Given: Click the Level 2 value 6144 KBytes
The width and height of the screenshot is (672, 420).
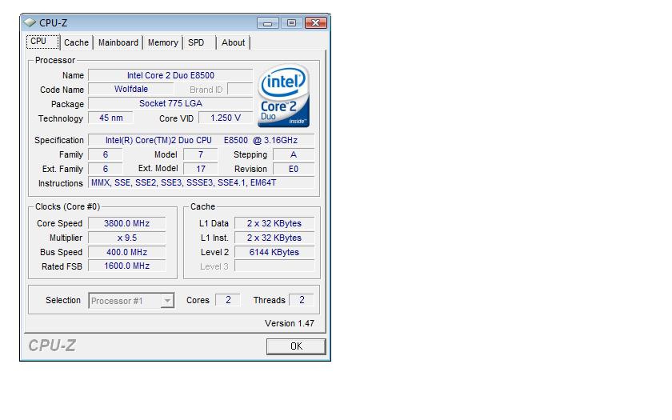Looking at the screenshot, I should (274, 252).
